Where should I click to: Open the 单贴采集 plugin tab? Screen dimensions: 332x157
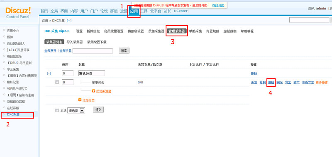tap(195, 31)
